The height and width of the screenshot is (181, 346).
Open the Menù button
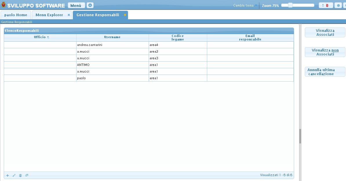(x=76, y=5)
